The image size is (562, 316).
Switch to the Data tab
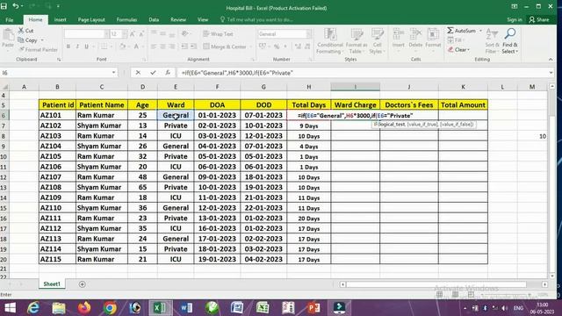coord(154,19)
